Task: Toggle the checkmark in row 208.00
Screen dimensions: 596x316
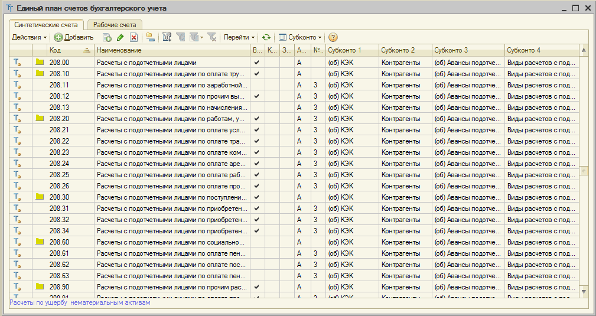Action: point(256,62)
